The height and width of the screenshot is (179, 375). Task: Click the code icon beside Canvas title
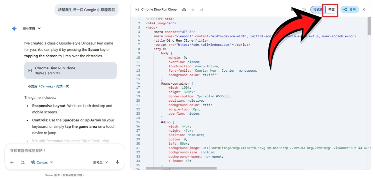137,10
